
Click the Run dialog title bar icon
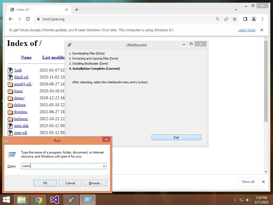pos(7,140)
